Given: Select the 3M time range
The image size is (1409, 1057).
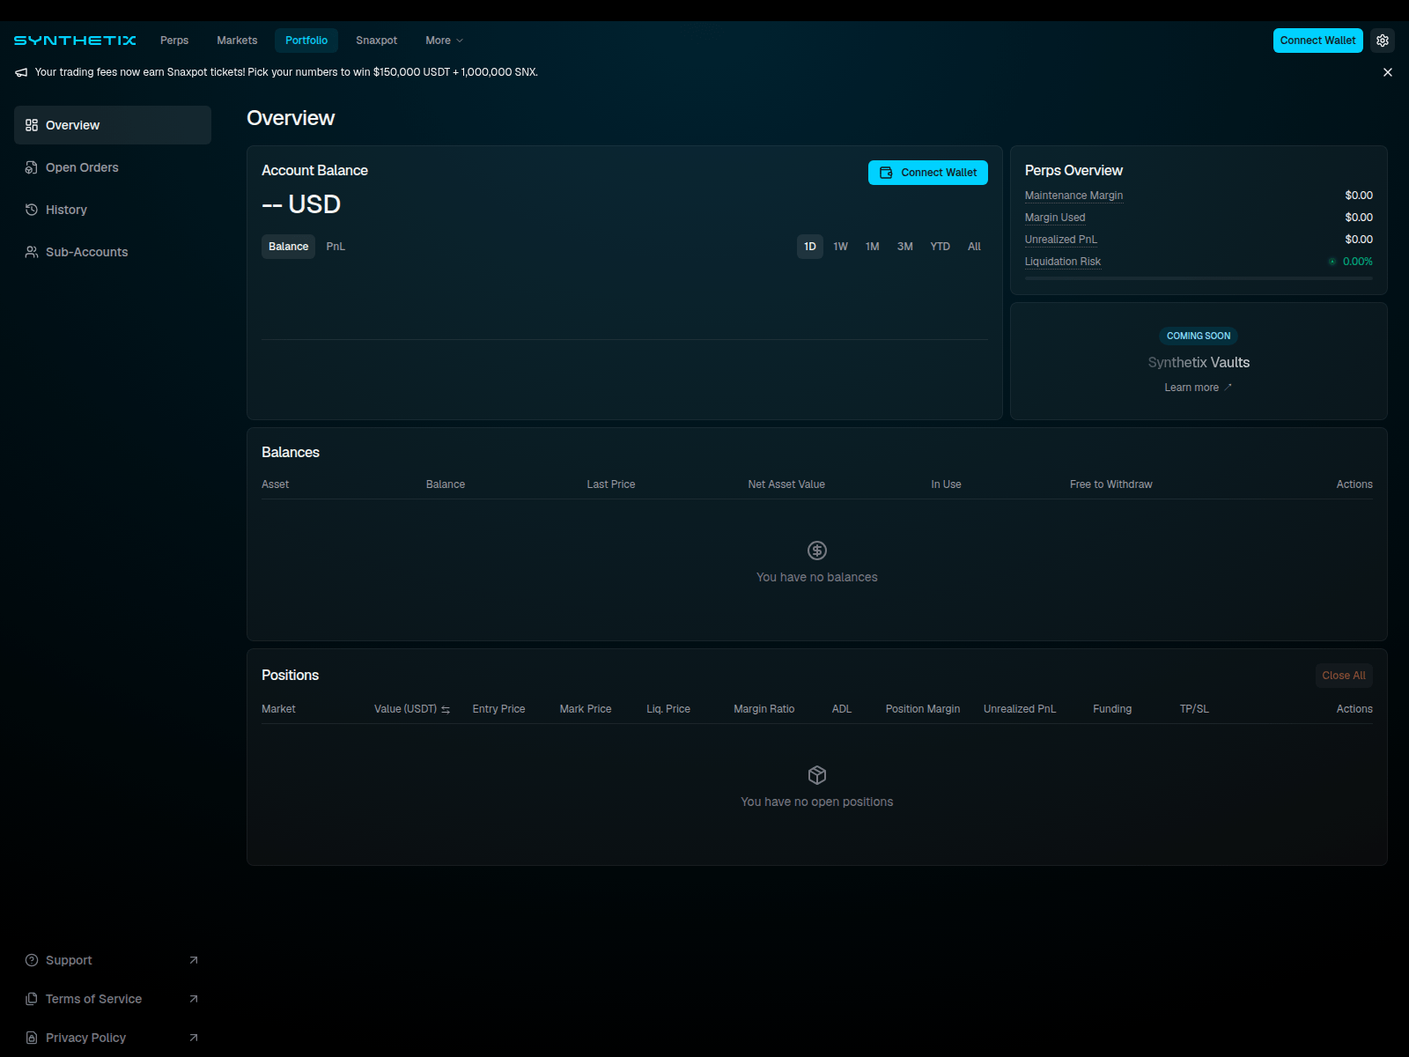Looking at the screenshot, I should [905, 247].
